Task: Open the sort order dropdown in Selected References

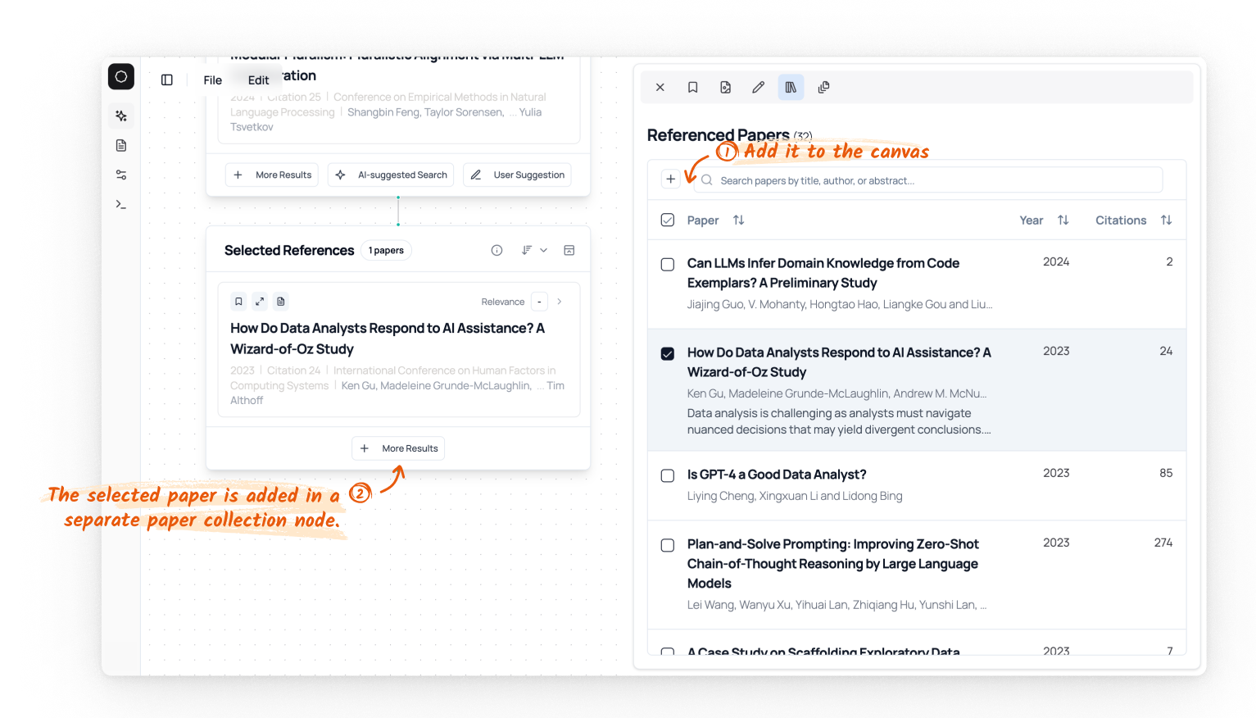Action: (534, 251)
